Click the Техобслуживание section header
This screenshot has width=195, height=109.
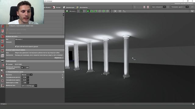35,61
